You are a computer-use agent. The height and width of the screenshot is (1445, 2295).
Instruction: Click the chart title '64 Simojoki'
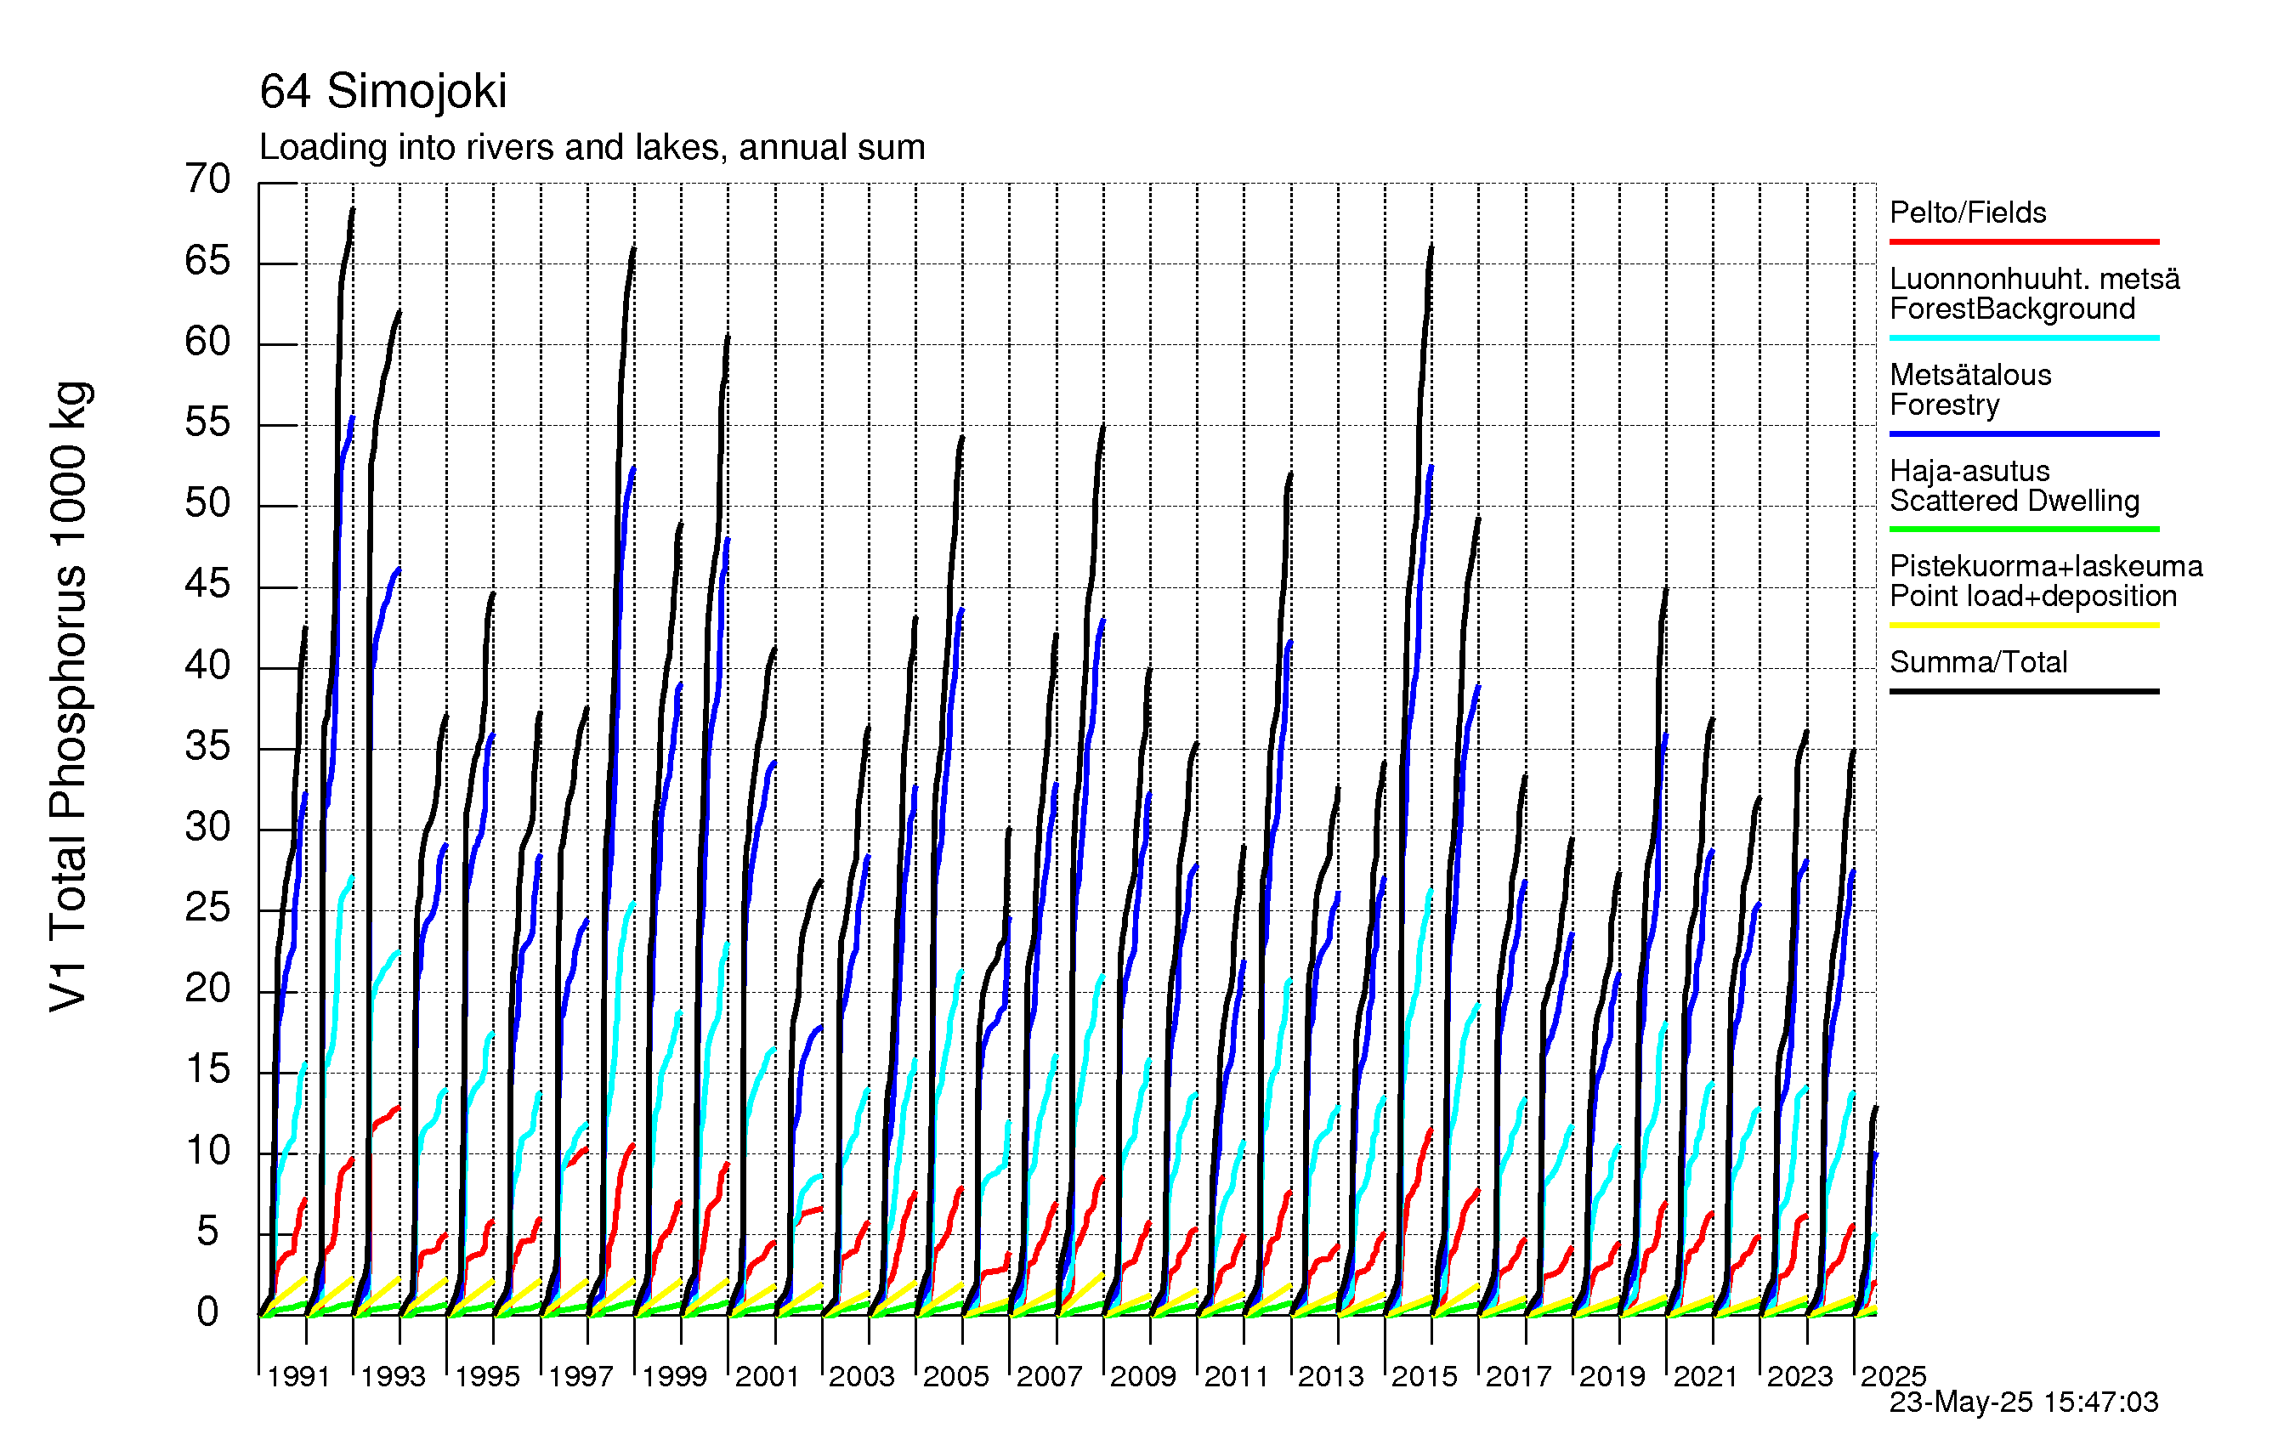point(383,93)
